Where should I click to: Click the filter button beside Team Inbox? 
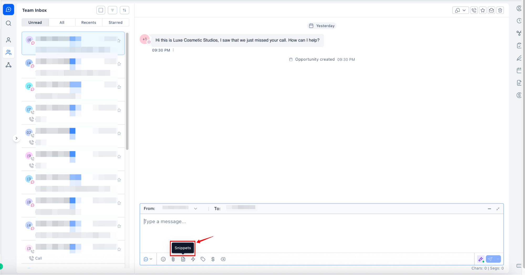click(112, 10)
